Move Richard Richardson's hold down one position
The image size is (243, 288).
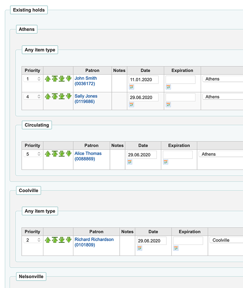69,240
